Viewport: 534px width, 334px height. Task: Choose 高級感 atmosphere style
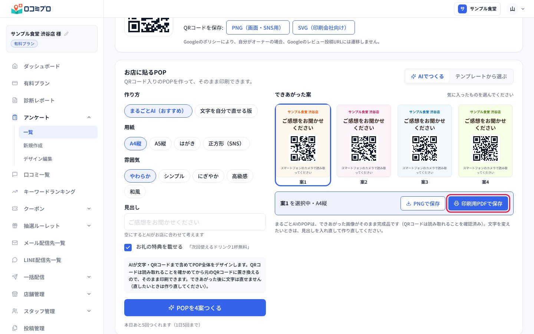click(x=240, y=176)
